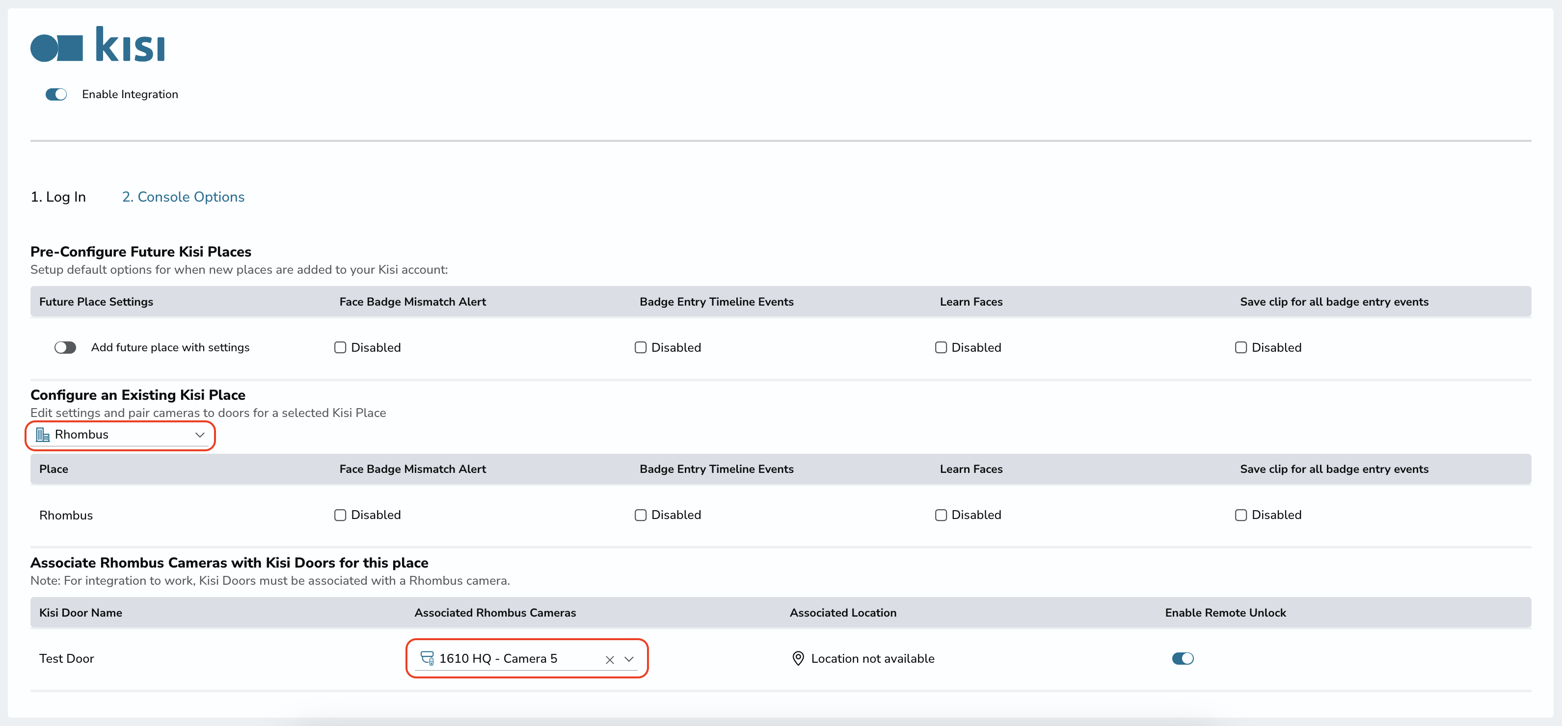The image size is (1562, 726).
Task: Check Rhombus Save clip checkbox
Action: 1240,515
